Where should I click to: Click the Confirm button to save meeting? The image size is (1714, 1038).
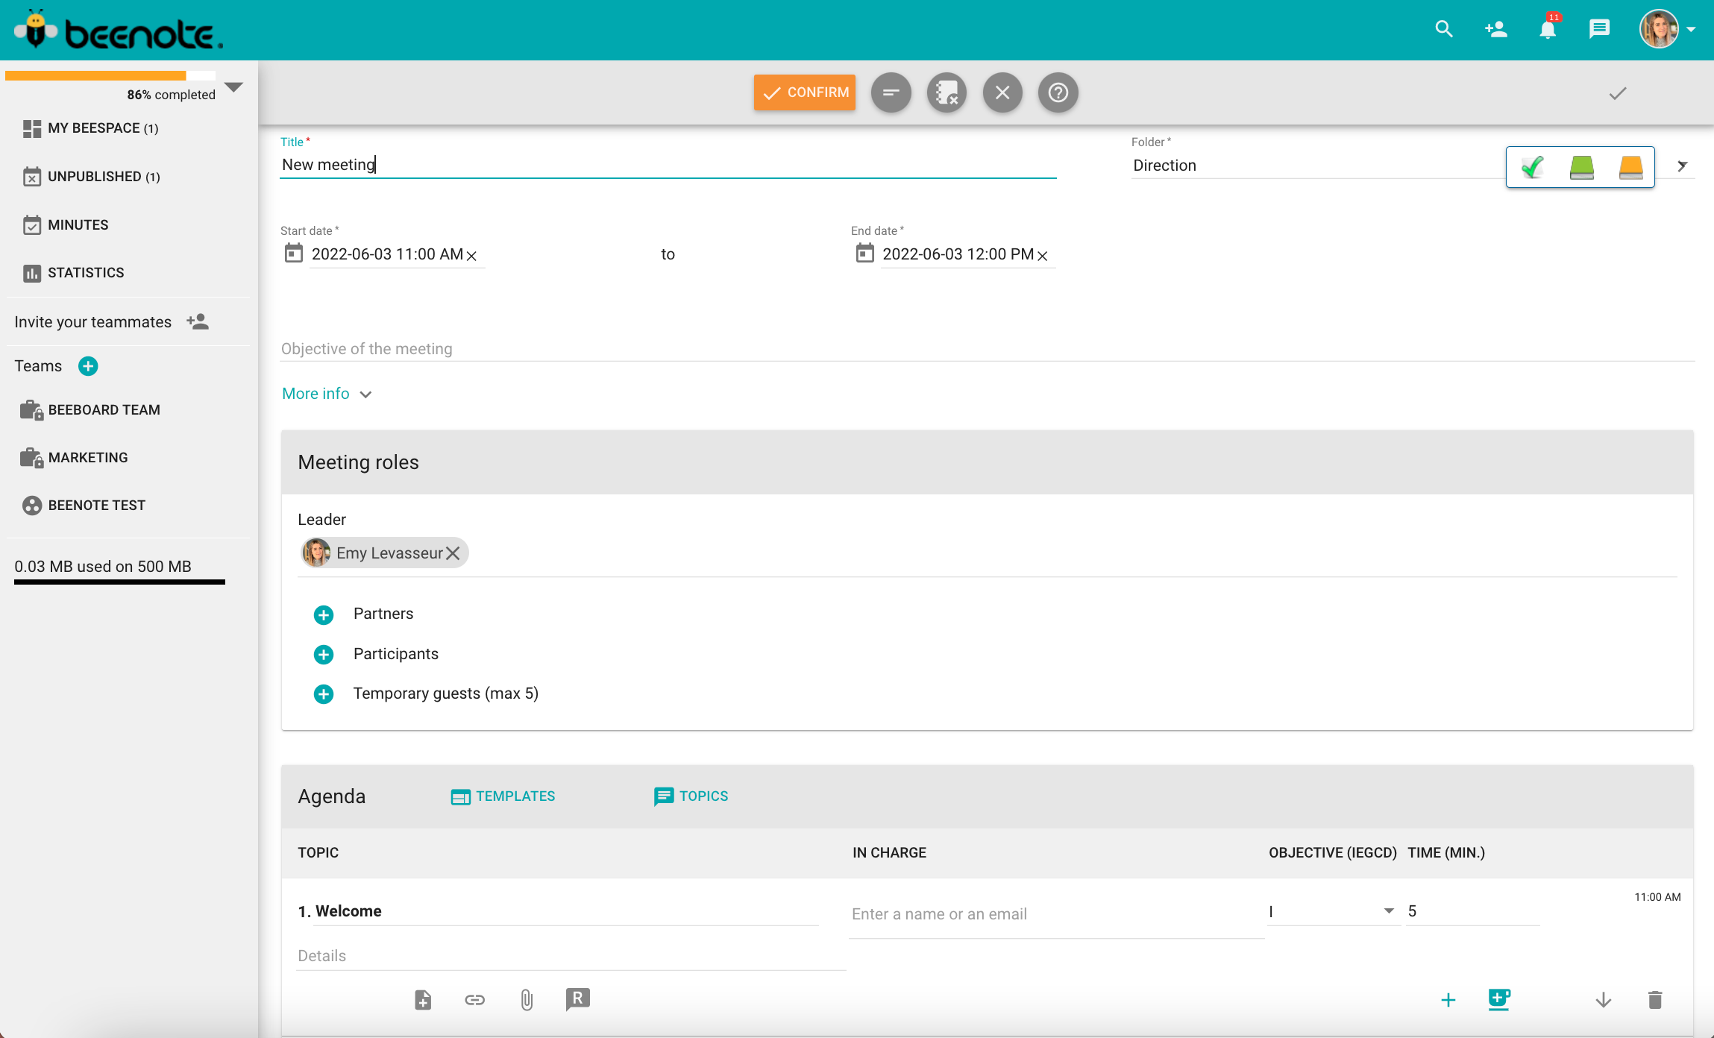tap(804, 92)
